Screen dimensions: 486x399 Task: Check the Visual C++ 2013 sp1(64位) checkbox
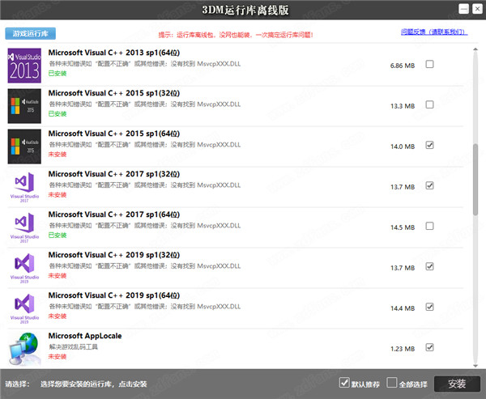point(429,65)
